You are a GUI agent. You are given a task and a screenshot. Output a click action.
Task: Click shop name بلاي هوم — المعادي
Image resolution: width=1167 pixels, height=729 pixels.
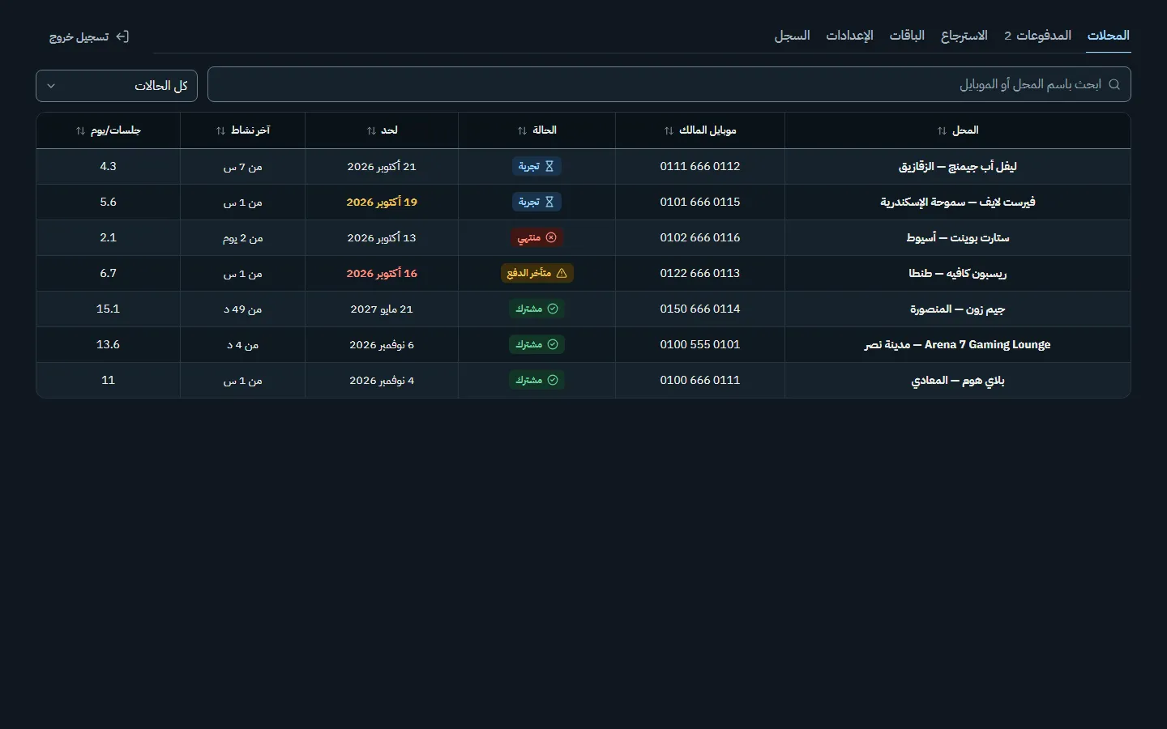(x=957, y=381)
